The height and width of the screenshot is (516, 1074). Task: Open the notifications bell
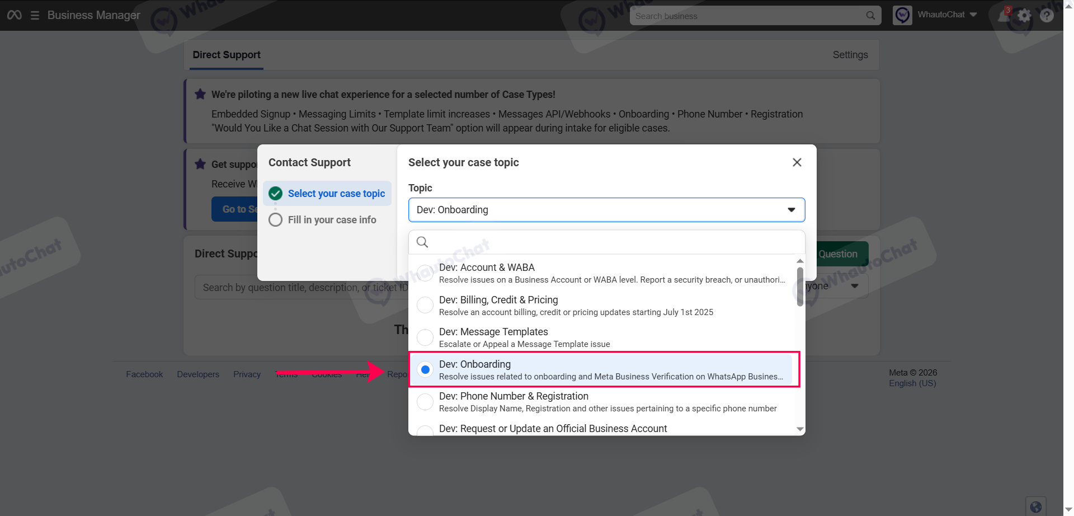coord(1004,15)
